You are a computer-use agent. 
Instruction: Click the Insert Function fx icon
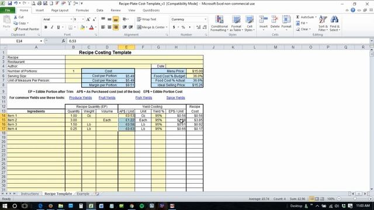[x=64, y=41]
